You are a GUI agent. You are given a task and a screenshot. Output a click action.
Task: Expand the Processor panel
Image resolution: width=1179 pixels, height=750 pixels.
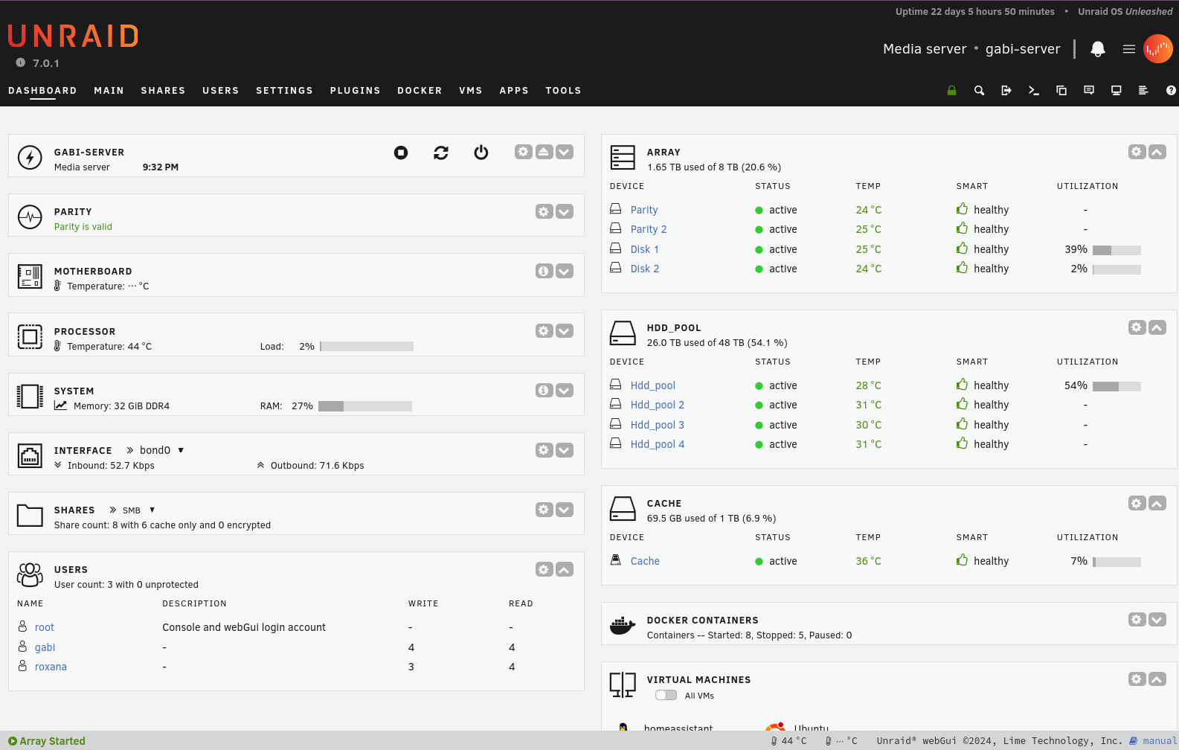click(x=565, y=331)
